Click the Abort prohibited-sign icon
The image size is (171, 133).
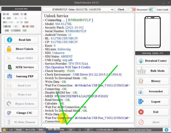point(141,122)
